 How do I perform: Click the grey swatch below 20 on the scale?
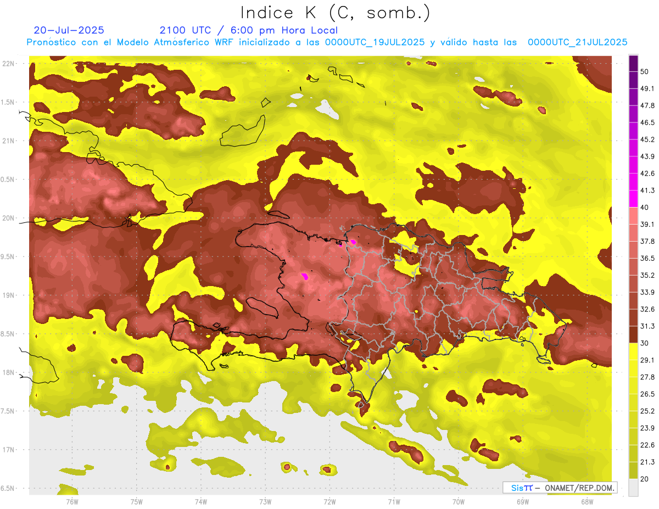click(633, 487)
